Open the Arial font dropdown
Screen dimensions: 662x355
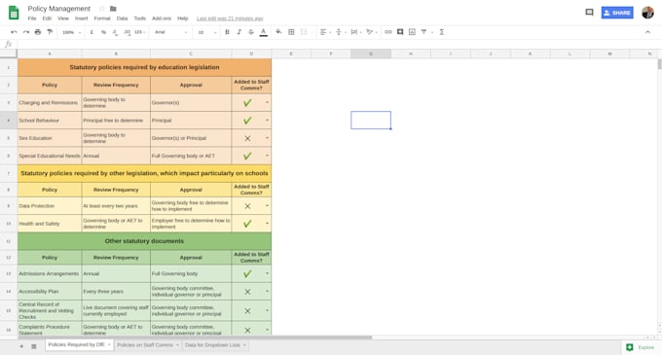click(x=170, y=32)
